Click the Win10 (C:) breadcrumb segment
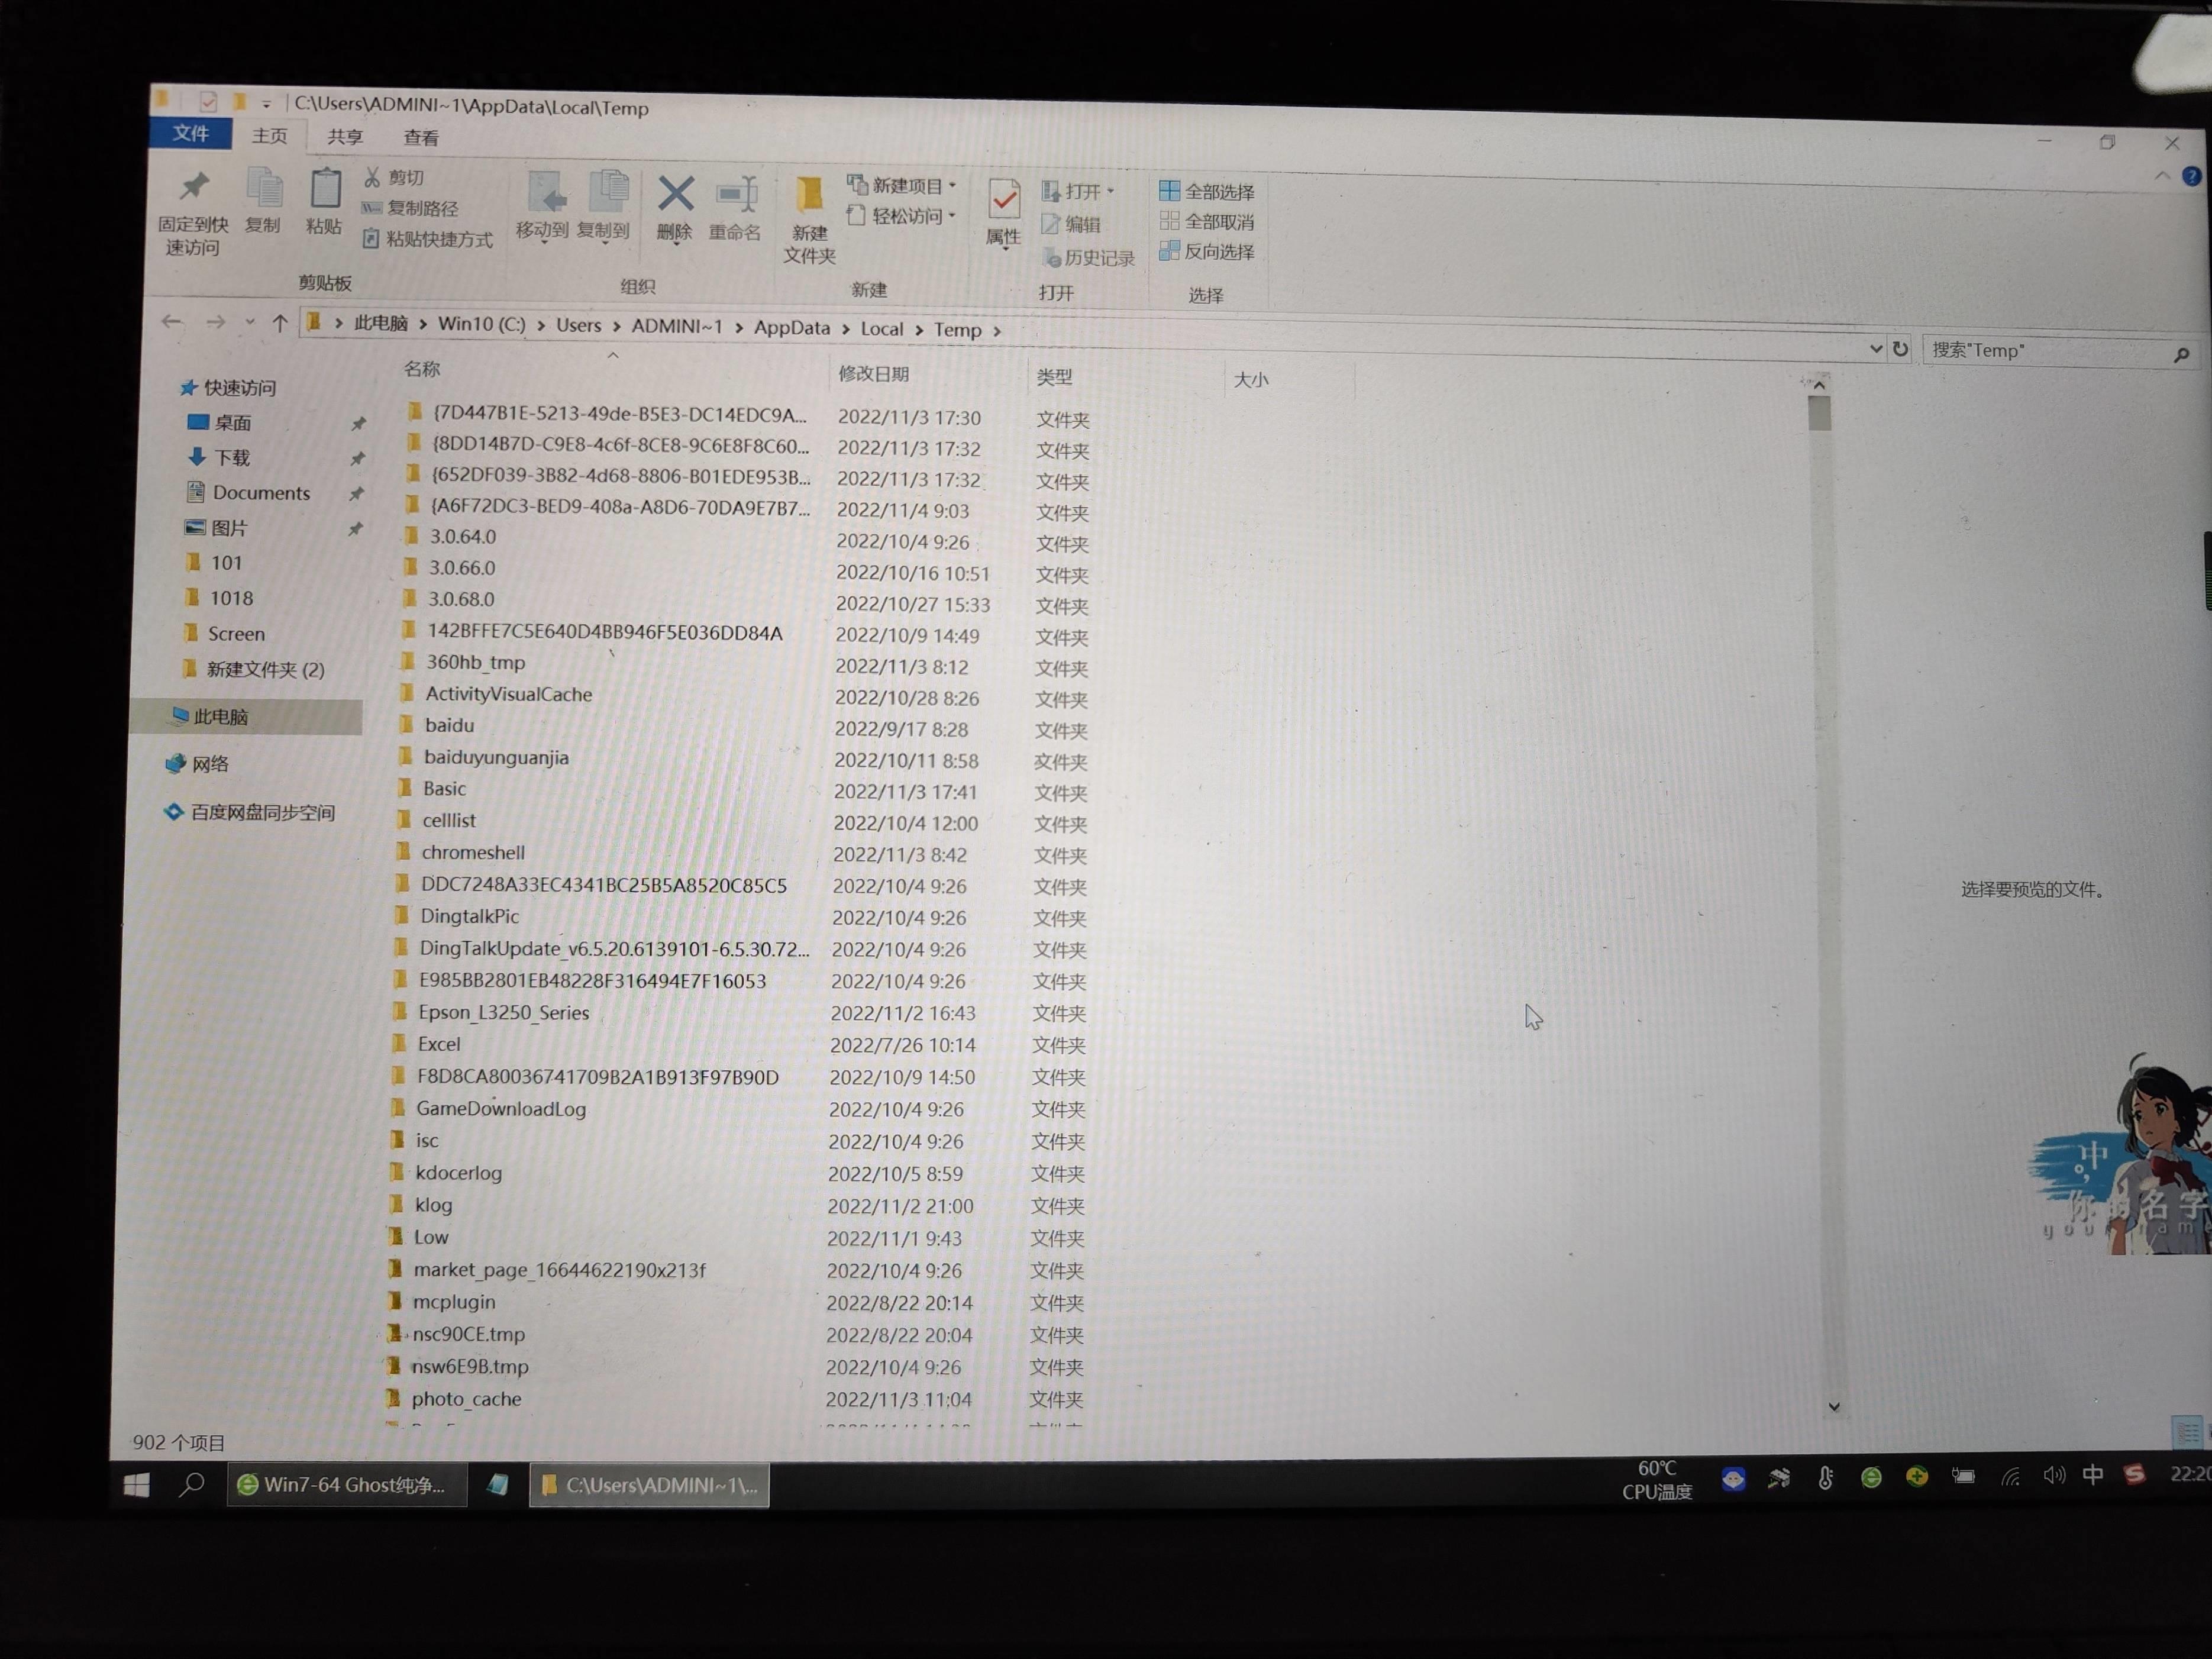 point(481,325)
